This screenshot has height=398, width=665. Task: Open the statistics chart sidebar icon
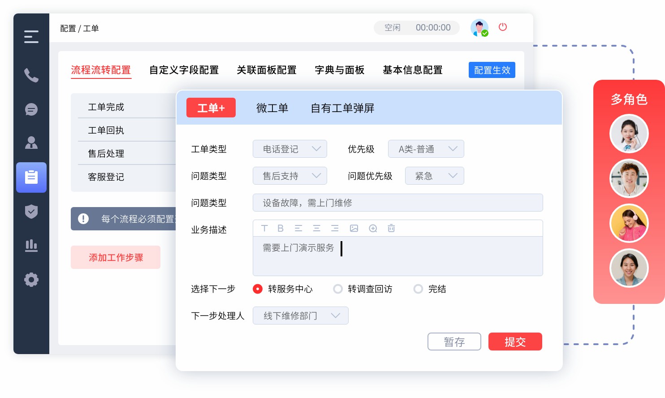[x=31, y=246]
